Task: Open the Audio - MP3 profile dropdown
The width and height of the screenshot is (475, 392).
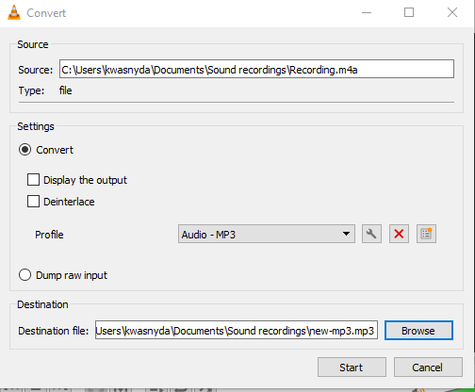Action: (x=267, y=234)
